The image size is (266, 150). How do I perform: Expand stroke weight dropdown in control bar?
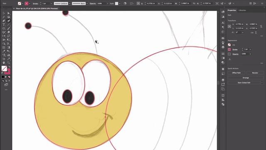click(51, 3)
